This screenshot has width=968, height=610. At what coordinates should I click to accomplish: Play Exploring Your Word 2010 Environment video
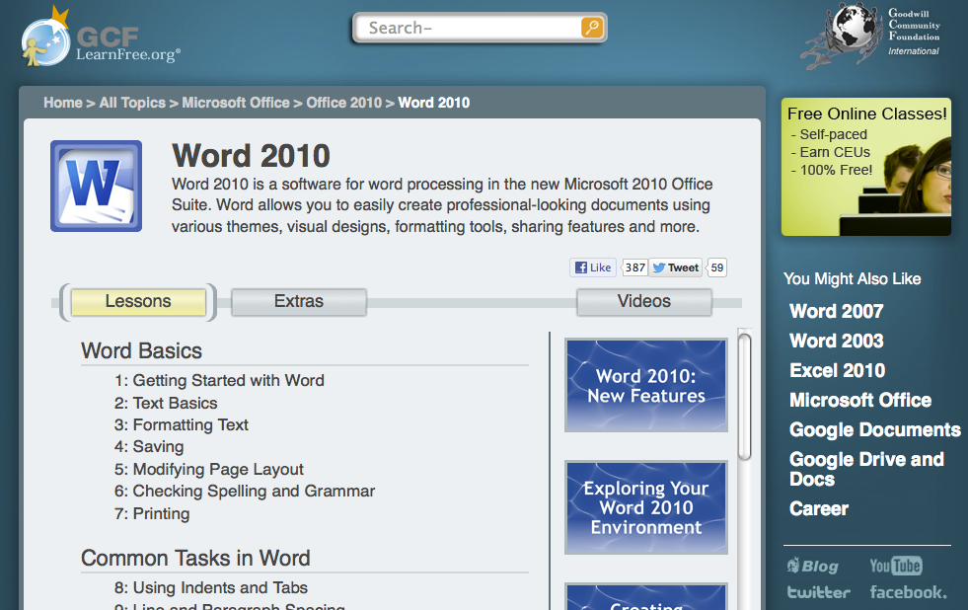click(x=645, y=507)
